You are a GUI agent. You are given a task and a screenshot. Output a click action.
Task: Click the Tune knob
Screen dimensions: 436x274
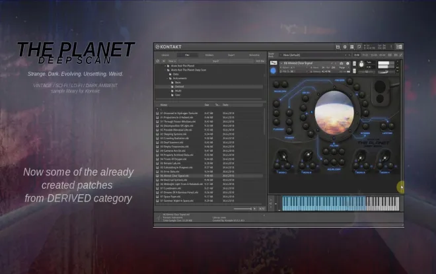coord(361,64)
